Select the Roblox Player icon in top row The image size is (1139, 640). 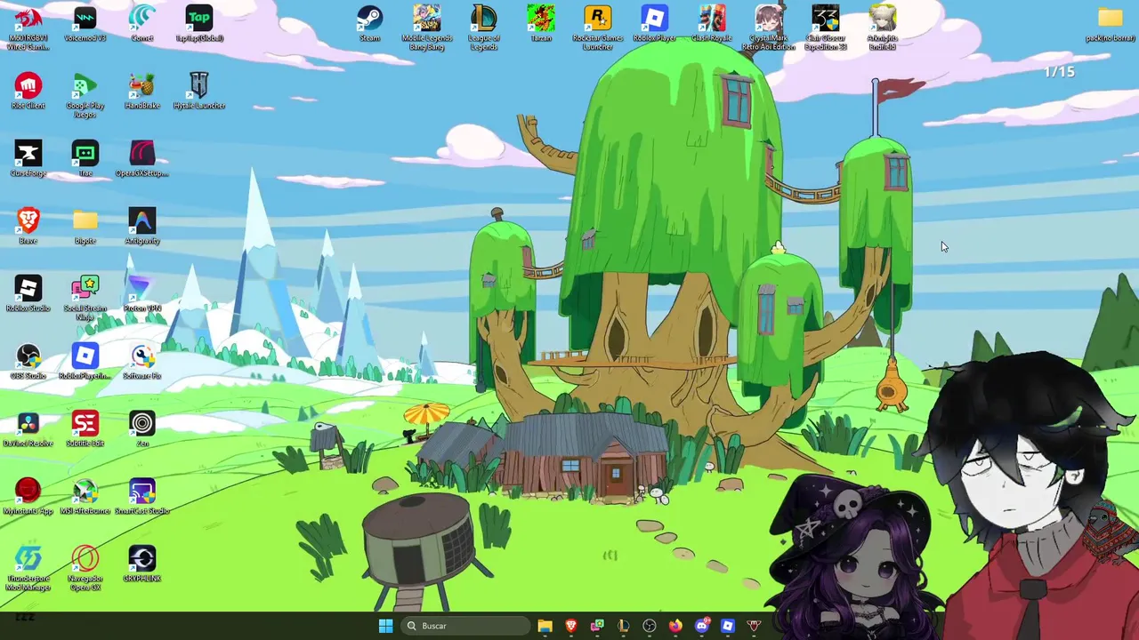pyautogui.click(x=655, y=25)
